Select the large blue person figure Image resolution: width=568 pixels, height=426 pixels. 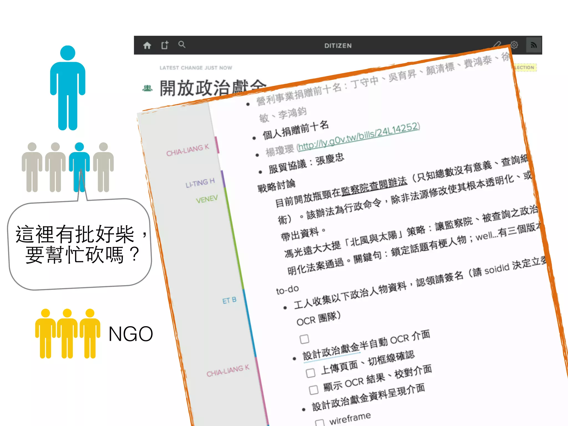point(68,88)
